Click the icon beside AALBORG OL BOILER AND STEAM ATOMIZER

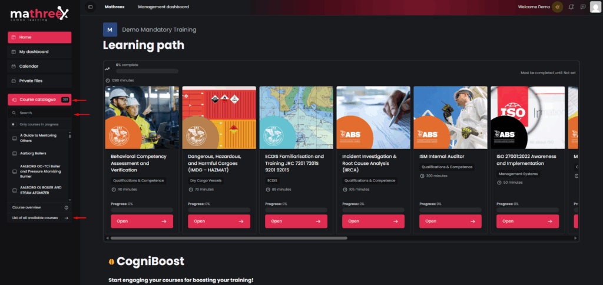14,190
